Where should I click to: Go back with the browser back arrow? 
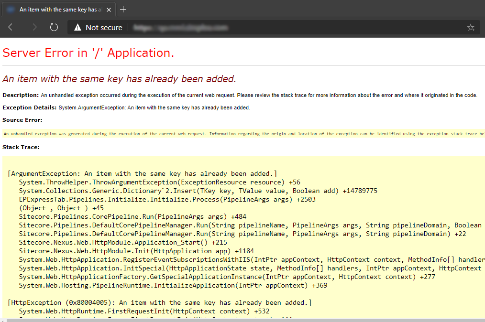[12, 27]
